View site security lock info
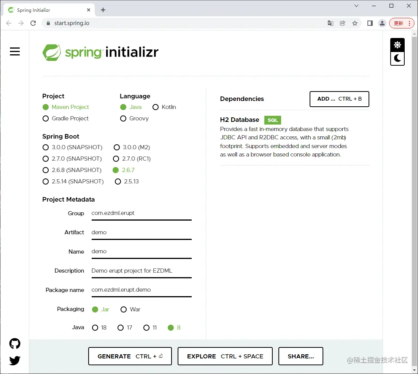 (x=48, y=23)
